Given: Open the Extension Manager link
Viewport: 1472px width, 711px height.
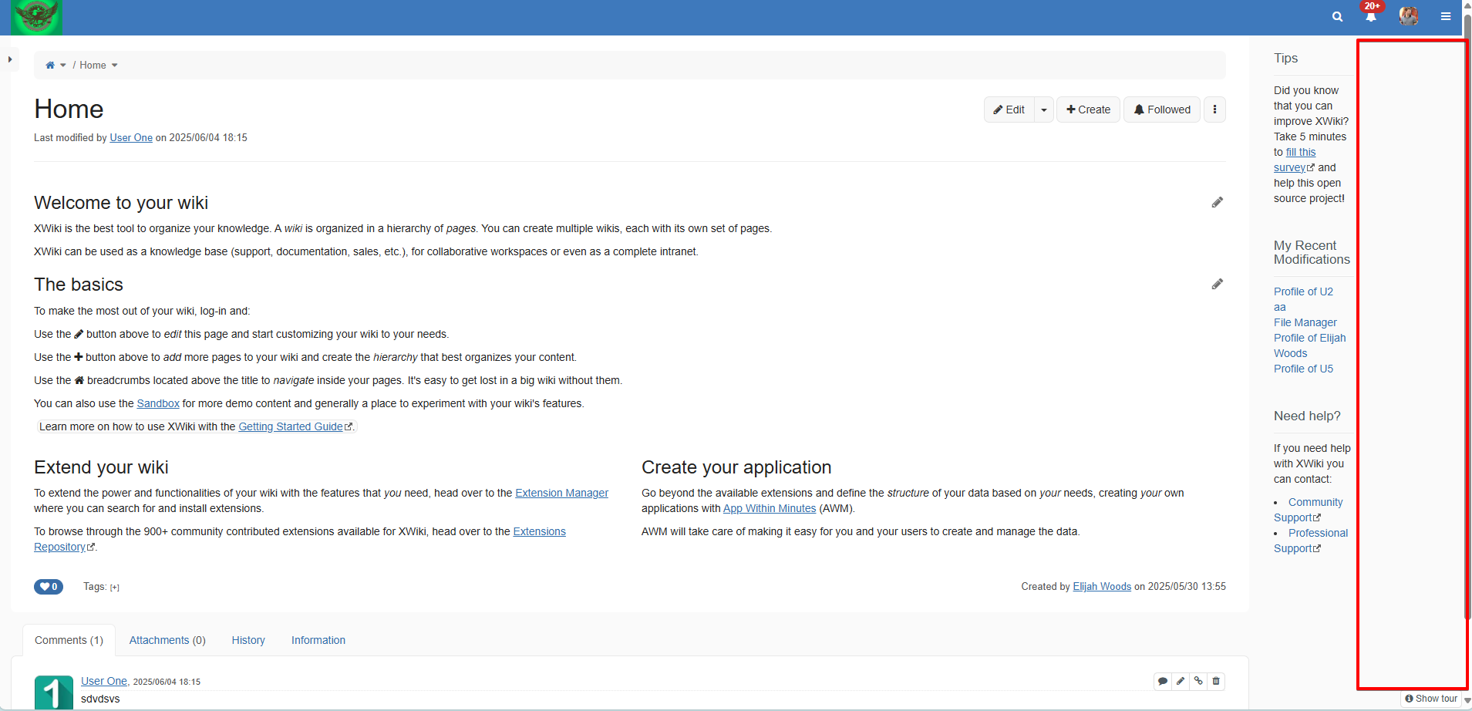Looking at the screenshot, I should [x=561, y=493].
